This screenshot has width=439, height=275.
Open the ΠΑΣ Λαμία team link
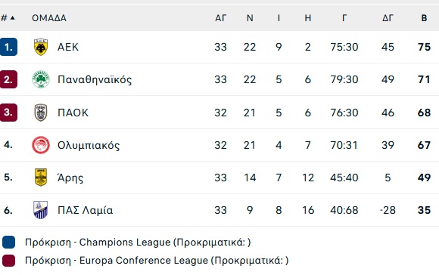(85, 210)
